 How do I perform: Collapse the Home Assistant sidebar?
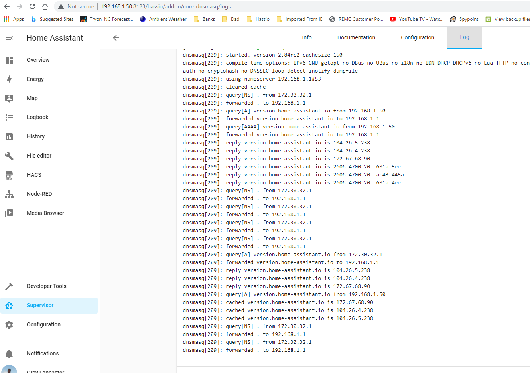10,38
